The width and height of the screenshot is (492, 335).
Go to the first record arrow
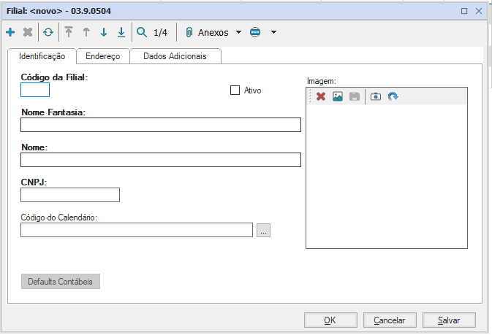69,32
